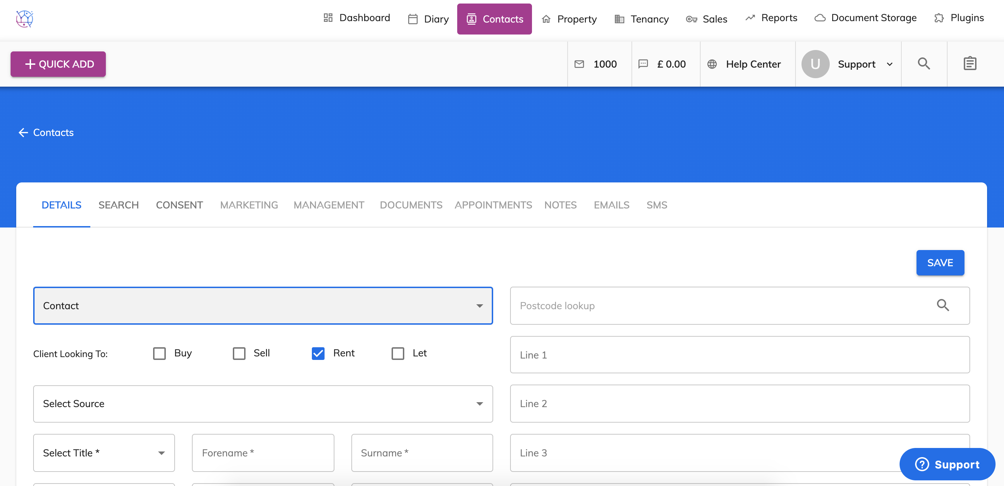
Task: Click the envelope email credits icon
Action: [x=579, y=64]
